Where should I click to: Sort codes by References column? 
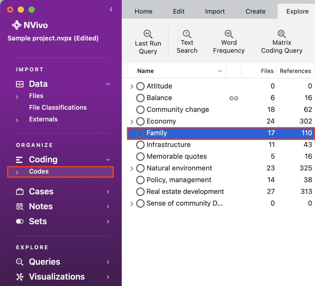295,71
